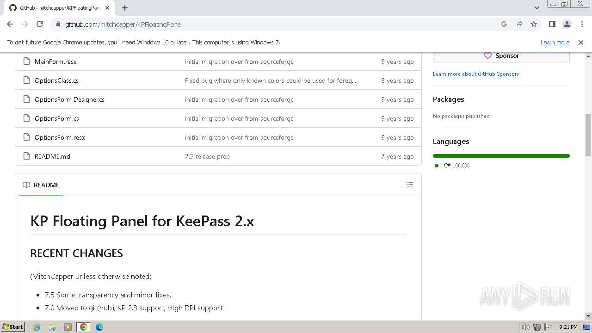The image size is (592, 333).
Task: Click the share page icon
Action: 519,24
